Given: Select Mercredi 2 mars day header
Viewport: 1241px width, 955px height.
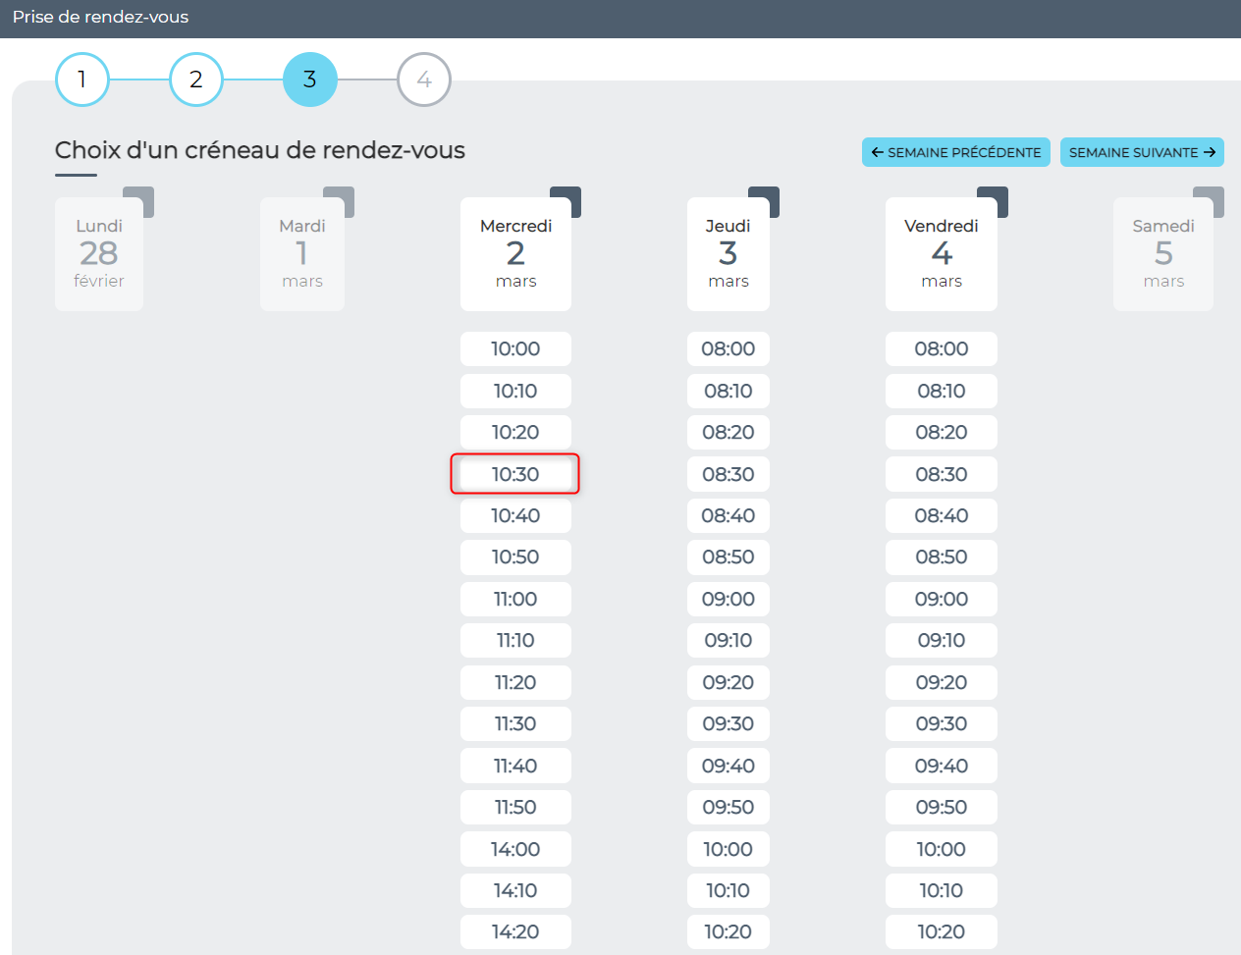Looking at the screenshot, I should coord(515,253).
